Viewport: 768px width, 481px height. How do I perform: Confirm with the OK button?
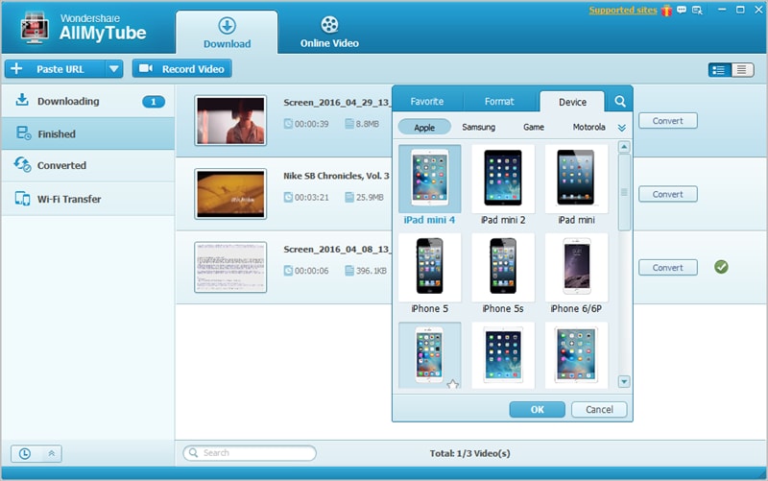click(x=537, y=410)
